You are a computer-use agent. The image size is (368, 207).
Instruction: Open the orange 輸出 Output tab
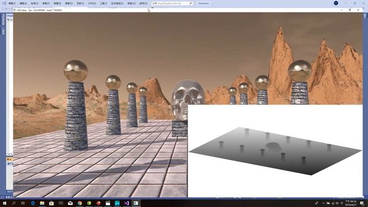[x=10, y=159]
